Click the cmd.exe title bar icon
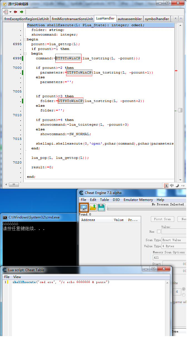The height and width of the screenshot is (338, 187). point(5,217)
